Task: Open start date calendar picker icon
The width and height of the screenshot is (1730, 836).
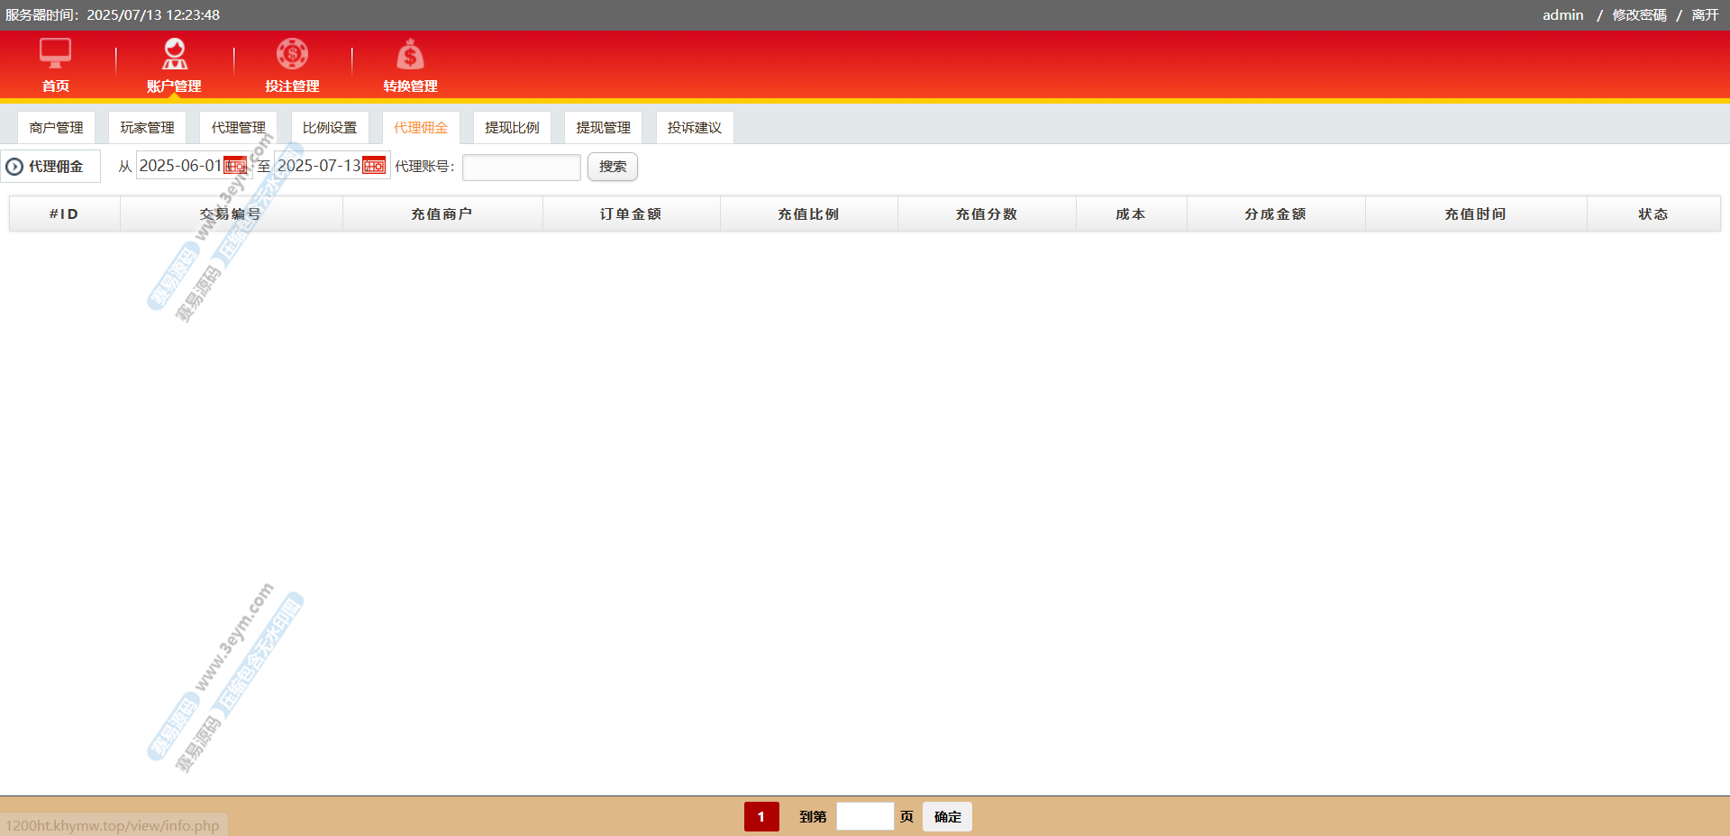Action: coord(235,166)
